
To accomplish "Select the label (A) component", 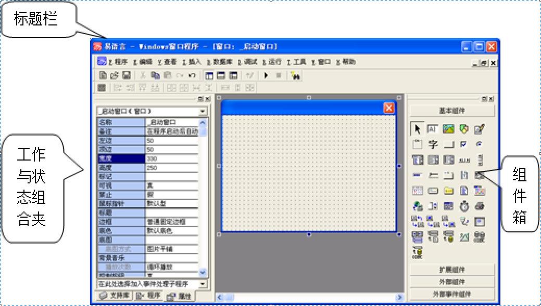I will coord(433,128).
